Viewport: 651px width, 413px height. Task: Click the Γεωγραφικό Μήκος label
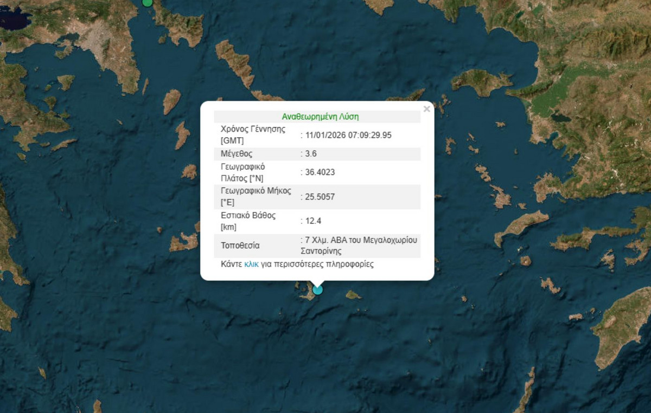[x=256, y=197]
